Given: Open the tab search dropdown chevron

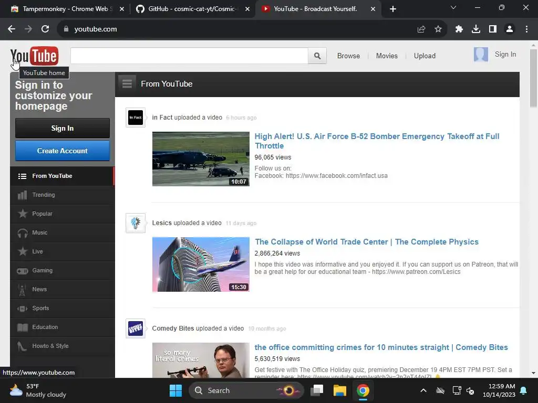Looking at the screenshot, I should coord(453,7).
